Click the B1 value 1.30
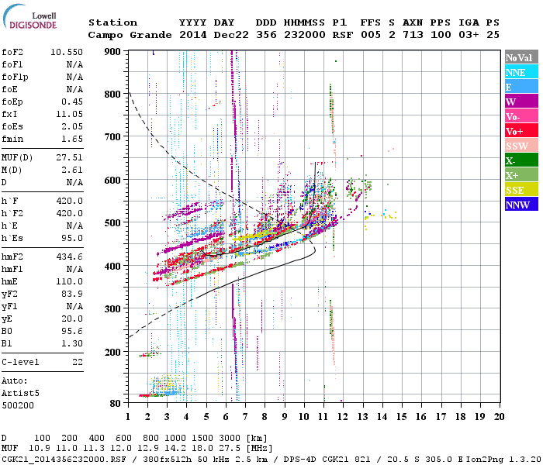Image resolution: width=543 pixels, height=465 pixels. click(x=72, y=344)
